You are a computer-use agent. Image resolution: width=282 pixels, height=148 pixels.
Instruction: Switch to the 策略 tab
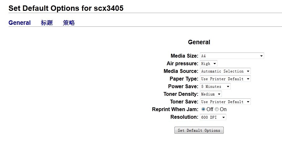click(69, 23)
